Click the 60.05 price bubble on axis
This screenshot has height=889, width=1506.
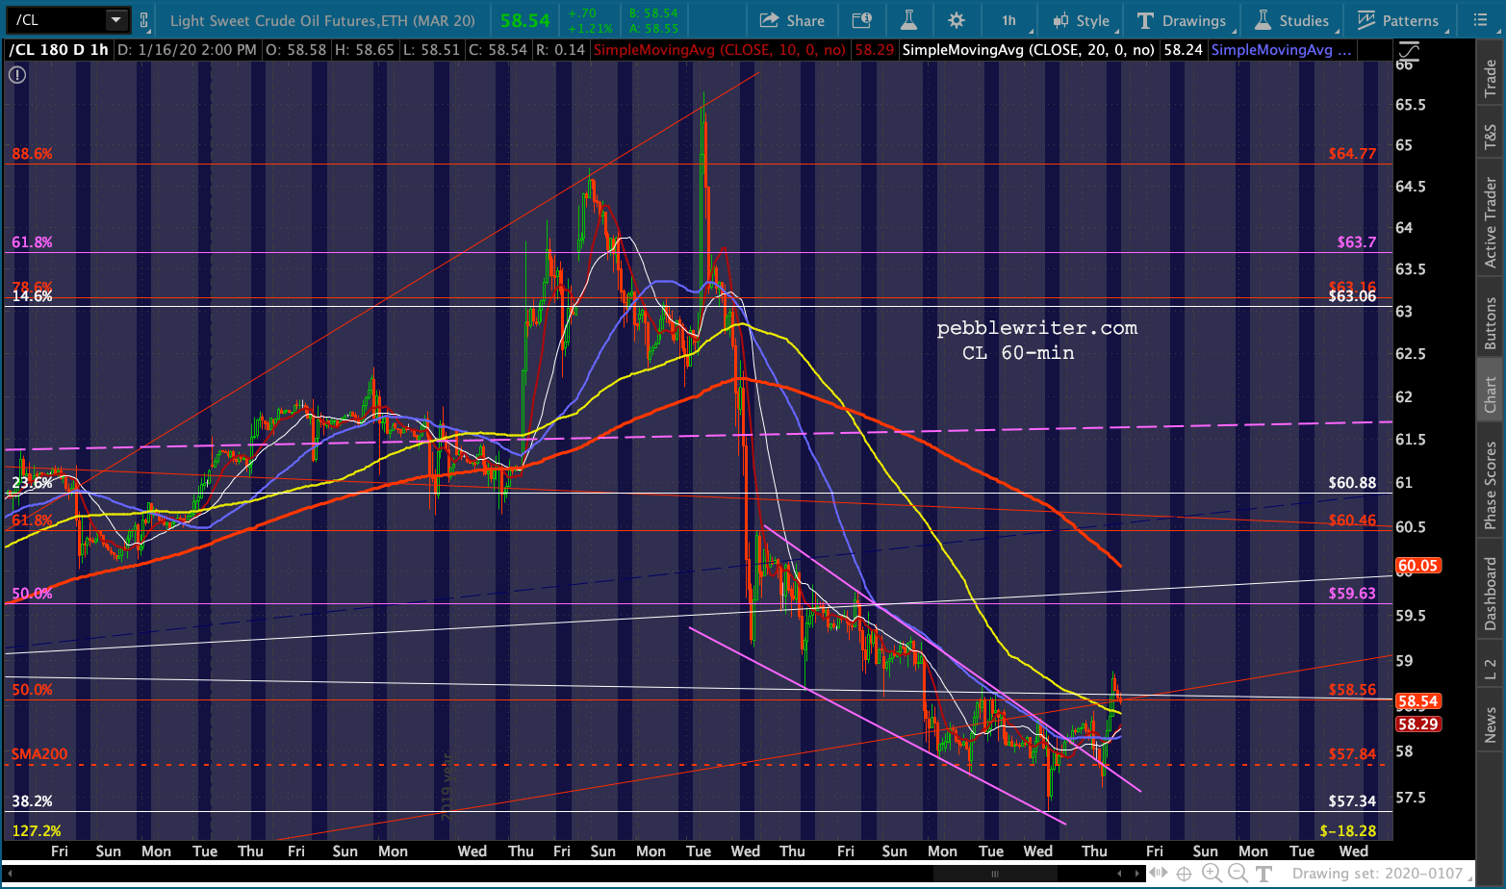pos(1417,566)
